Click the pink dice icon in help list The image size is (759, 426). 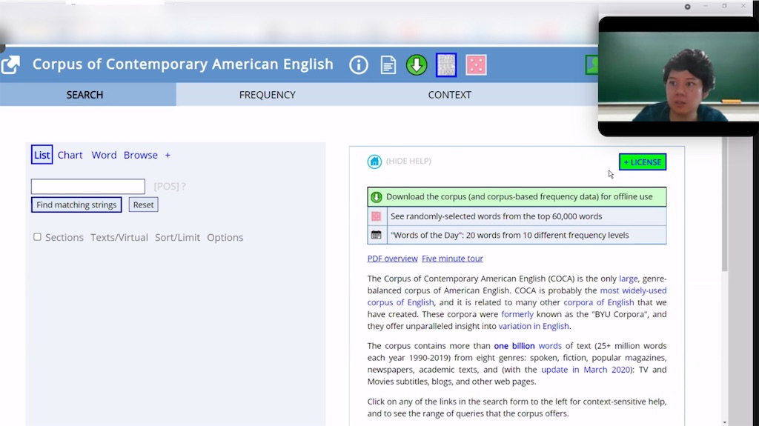[376, 216]
